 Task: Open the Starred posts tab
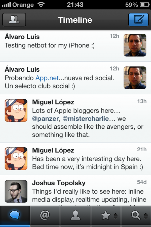[105, 215]
